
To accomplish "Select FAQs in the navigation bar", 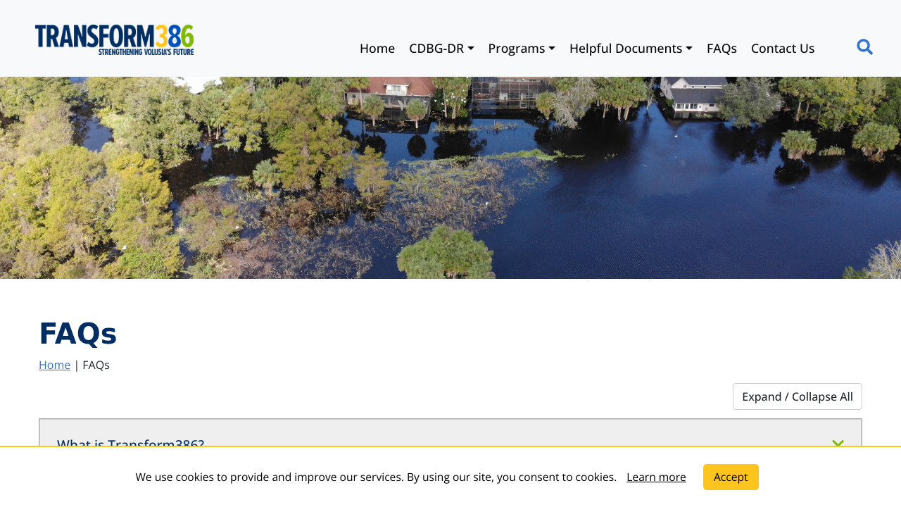I will click(722, 49).
